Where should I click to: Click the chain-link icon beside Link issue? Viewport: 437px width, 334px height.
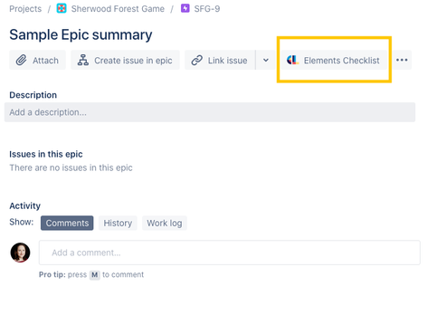(x=197, y=61)
